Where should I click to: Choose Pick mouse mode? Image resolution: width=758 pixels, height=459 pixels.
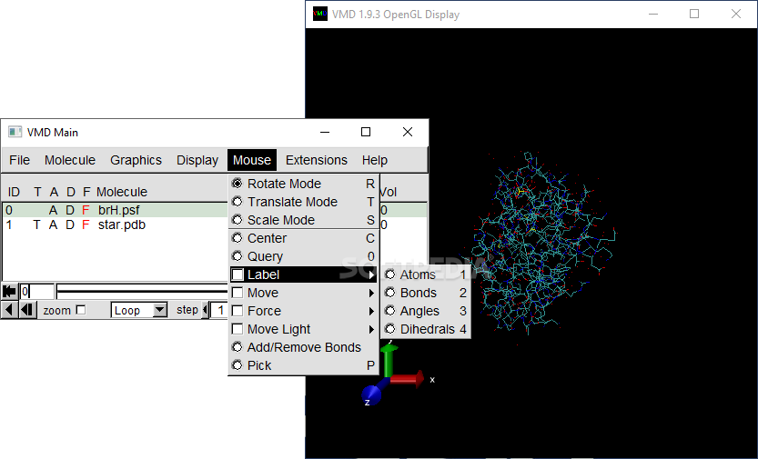coord(304,365)
